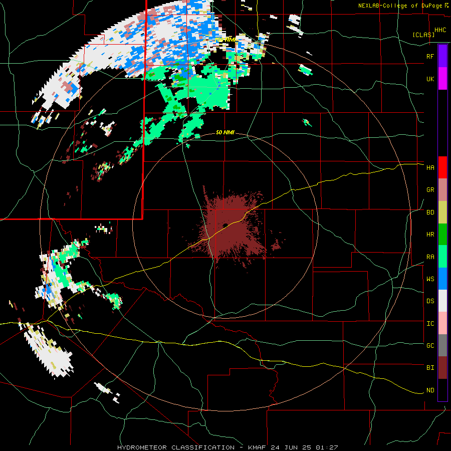This screenshot has height=451, width=451.
Task: Click the '50 NMI' range ring label
Action: [x=225, y=133]
